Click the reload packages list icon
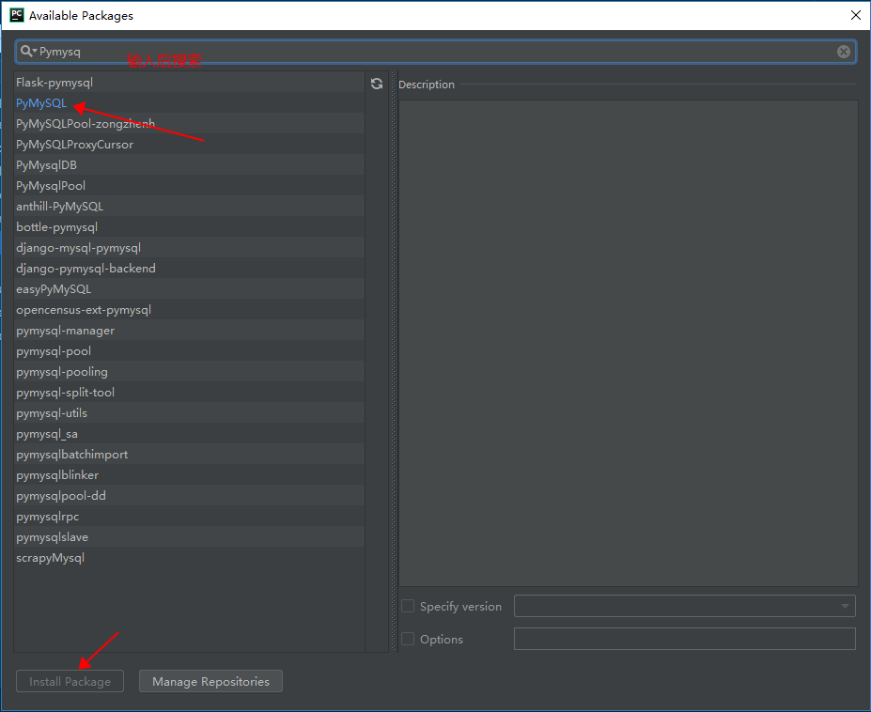The height and width of the screenshot is (712, 871). point(377,84)
